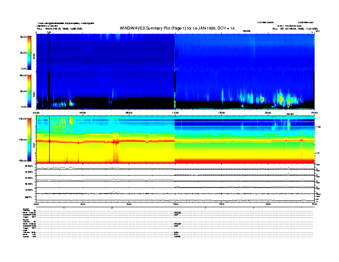This screenshot has width=339, height=262.
Task: Click the vertical RAD2 axis label
Action: 34,57
